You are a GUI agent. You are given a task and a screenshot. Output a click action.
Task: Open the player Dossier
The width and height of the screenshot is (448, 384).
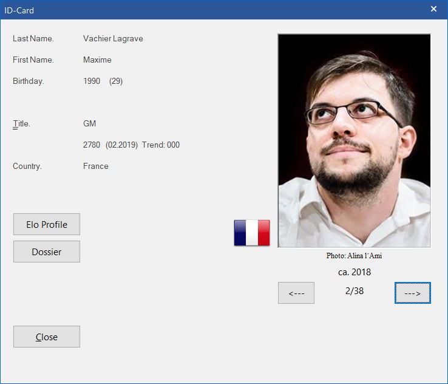click(47, 252)
